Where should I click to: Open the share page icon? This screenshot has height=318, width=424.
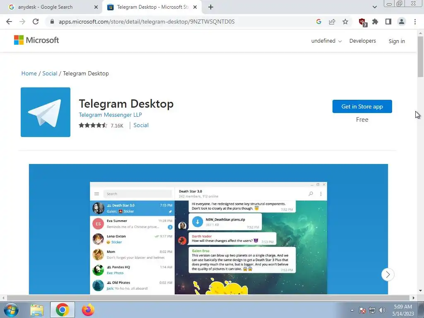point(332,22)
